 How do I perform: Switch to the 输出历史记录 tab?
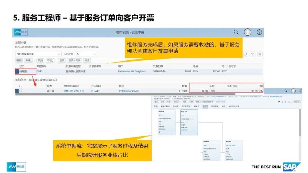[234, 106]
